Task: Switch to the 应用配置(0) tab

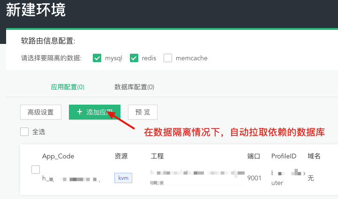Action: coord(68,87)
